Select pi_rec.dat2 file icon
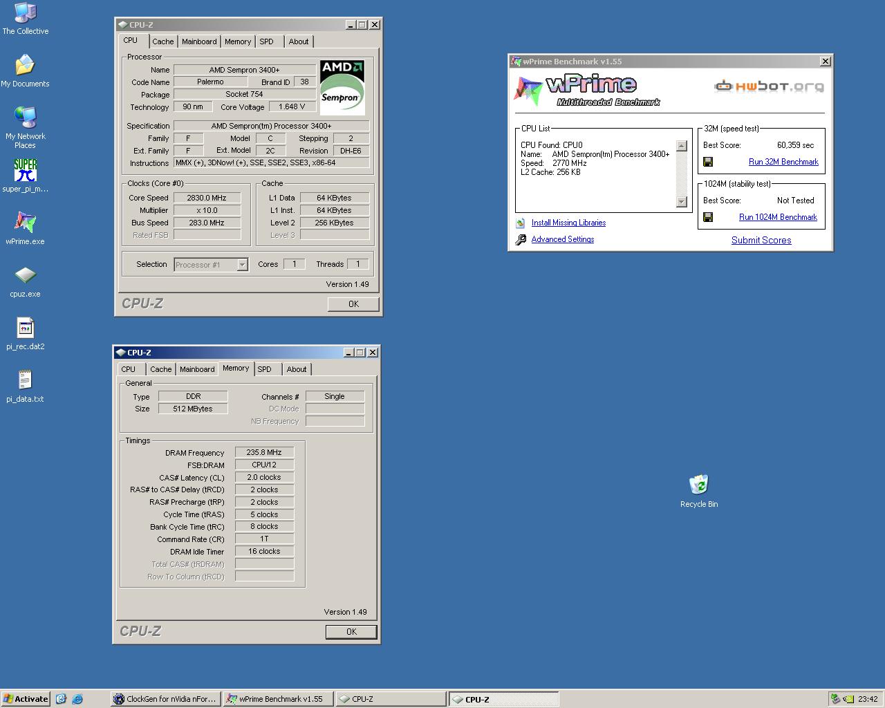The width and height of the screenshot is (885, 708). pyautogui.click(x=25, y=334)
